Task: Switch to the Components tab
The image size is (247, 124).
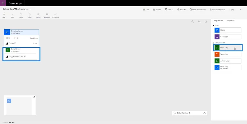Action: (218, 21)
